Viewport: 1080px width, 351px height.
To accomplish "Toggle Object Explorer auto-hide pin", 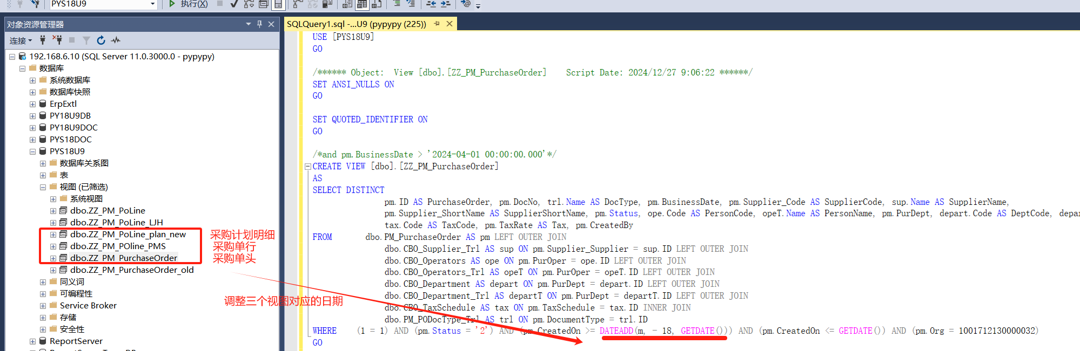I will [260, 24].
